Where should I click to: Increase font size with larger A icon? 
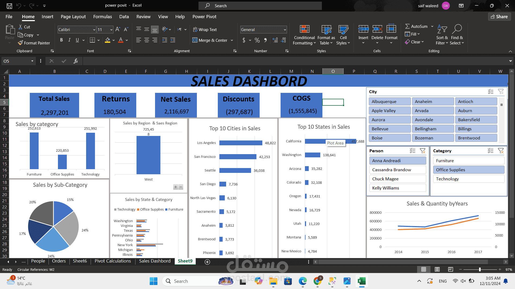118,29
